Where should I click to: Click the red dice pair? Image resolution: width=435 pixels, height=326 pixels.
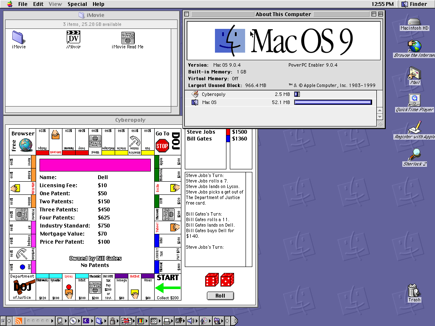pyautogui.click(x=220, y=280)
